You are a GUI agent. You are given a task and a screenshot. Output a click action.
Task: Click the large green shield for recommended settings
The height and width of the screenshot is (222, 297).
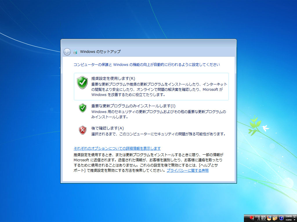click(82, 83)
